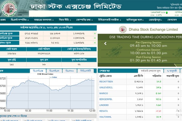The image size is (182, 121).
Task: Expand the তালিকাভুক্ত করণ menu
Action: [x=135, y=20]
